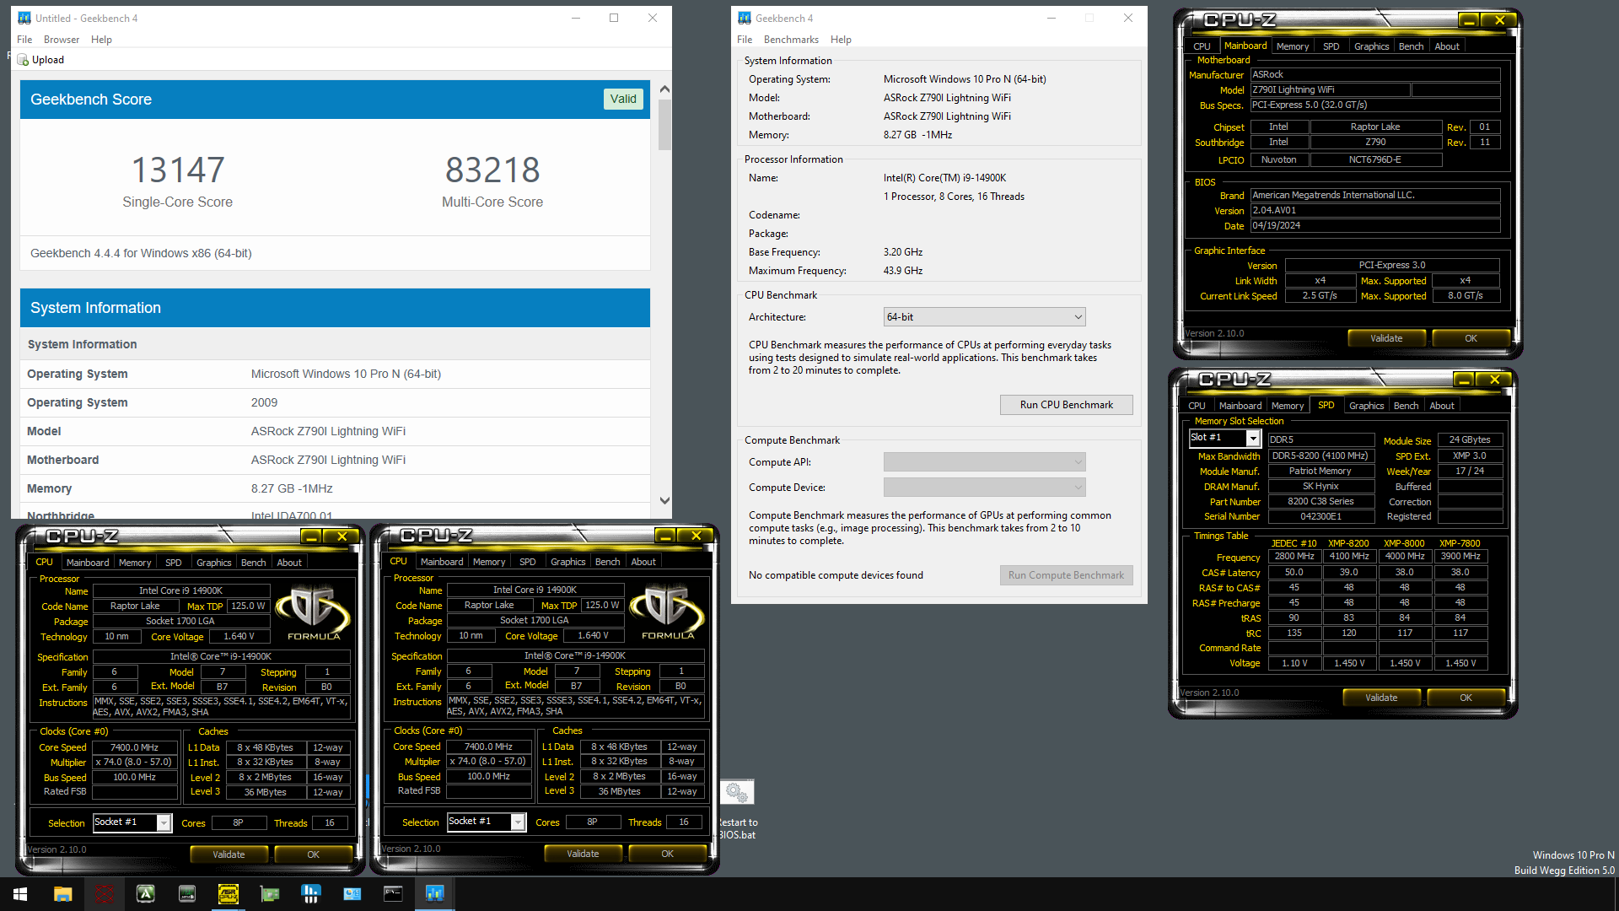Open the memory chip taskbar app

(x=187, y=894)
